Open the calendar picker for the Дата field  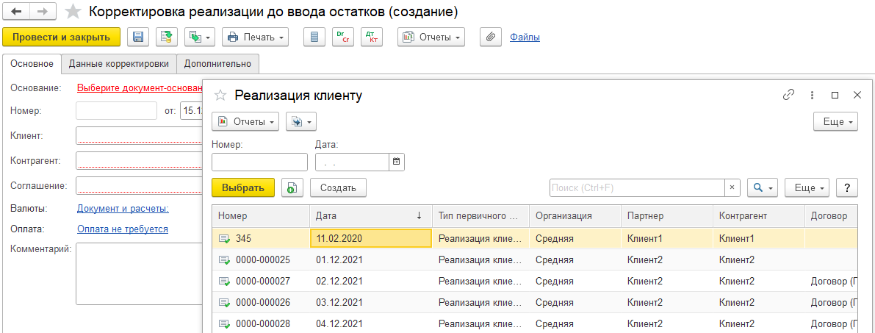(397, 162)
